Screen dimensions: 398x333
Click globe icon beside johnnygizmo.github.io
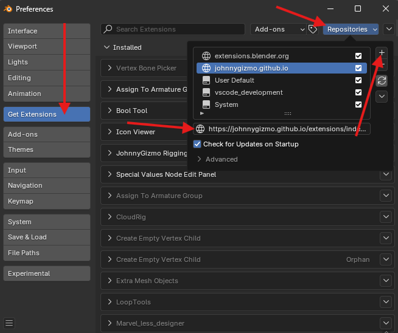click(x=206, y=68)
